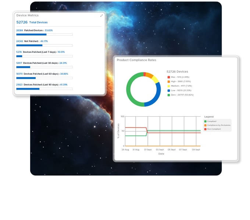Click the % of Devices axis title
This screenshot has height=220, width=250.
118,131
